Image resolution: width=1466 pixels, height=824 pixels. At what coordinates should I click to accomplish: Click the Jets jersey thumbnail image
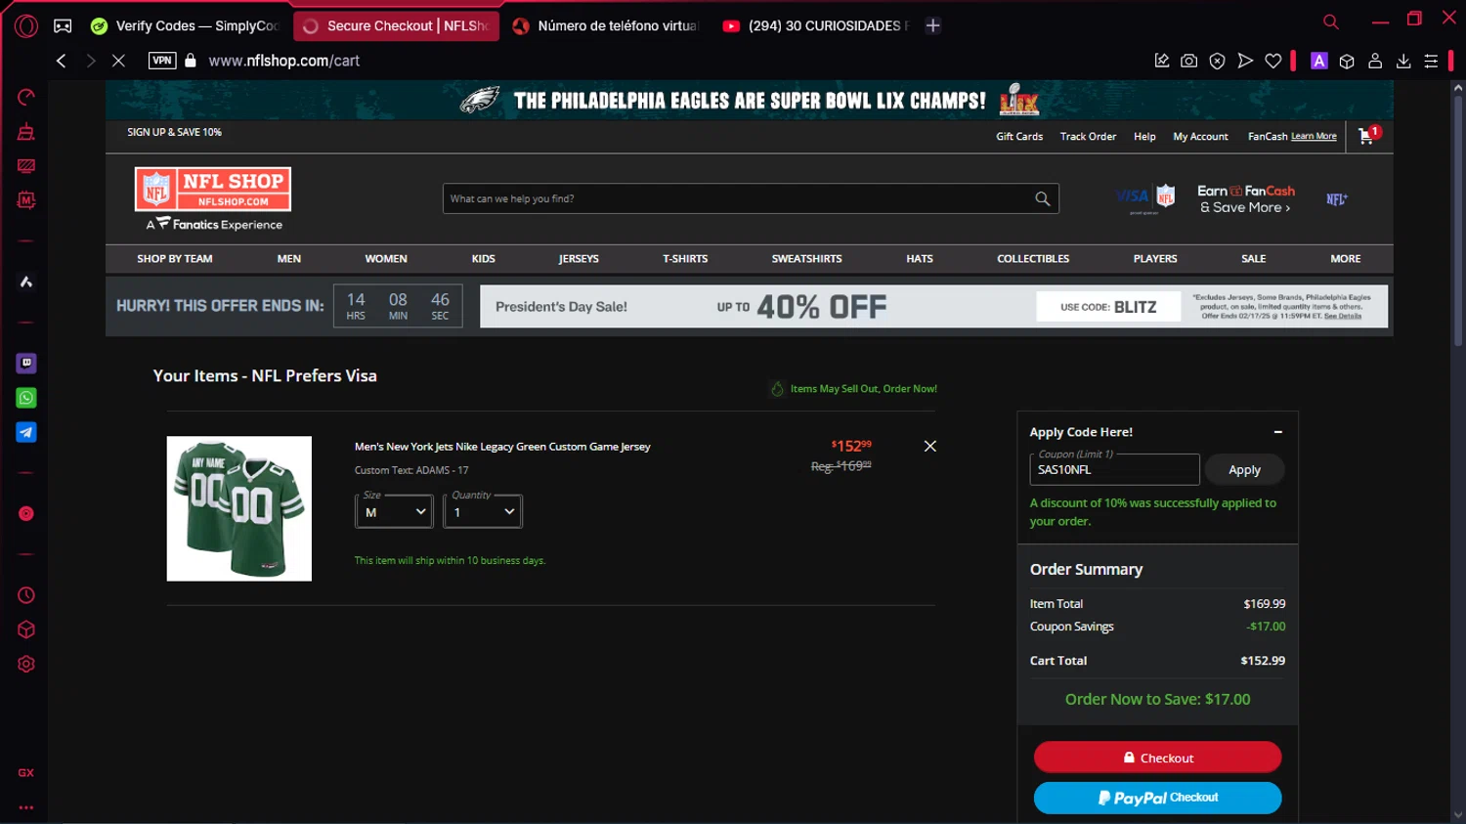click(x=239, y=508)
